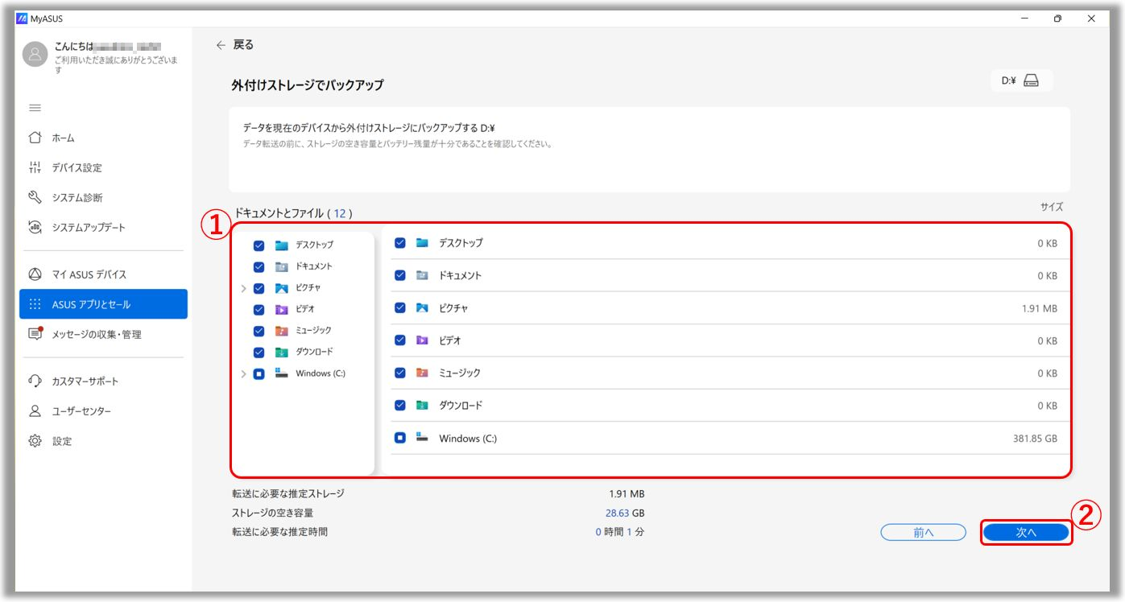Click the Windows (C:) drive icon in tree
This screenshot has height=602, width=1125.
tap(281, 373)
